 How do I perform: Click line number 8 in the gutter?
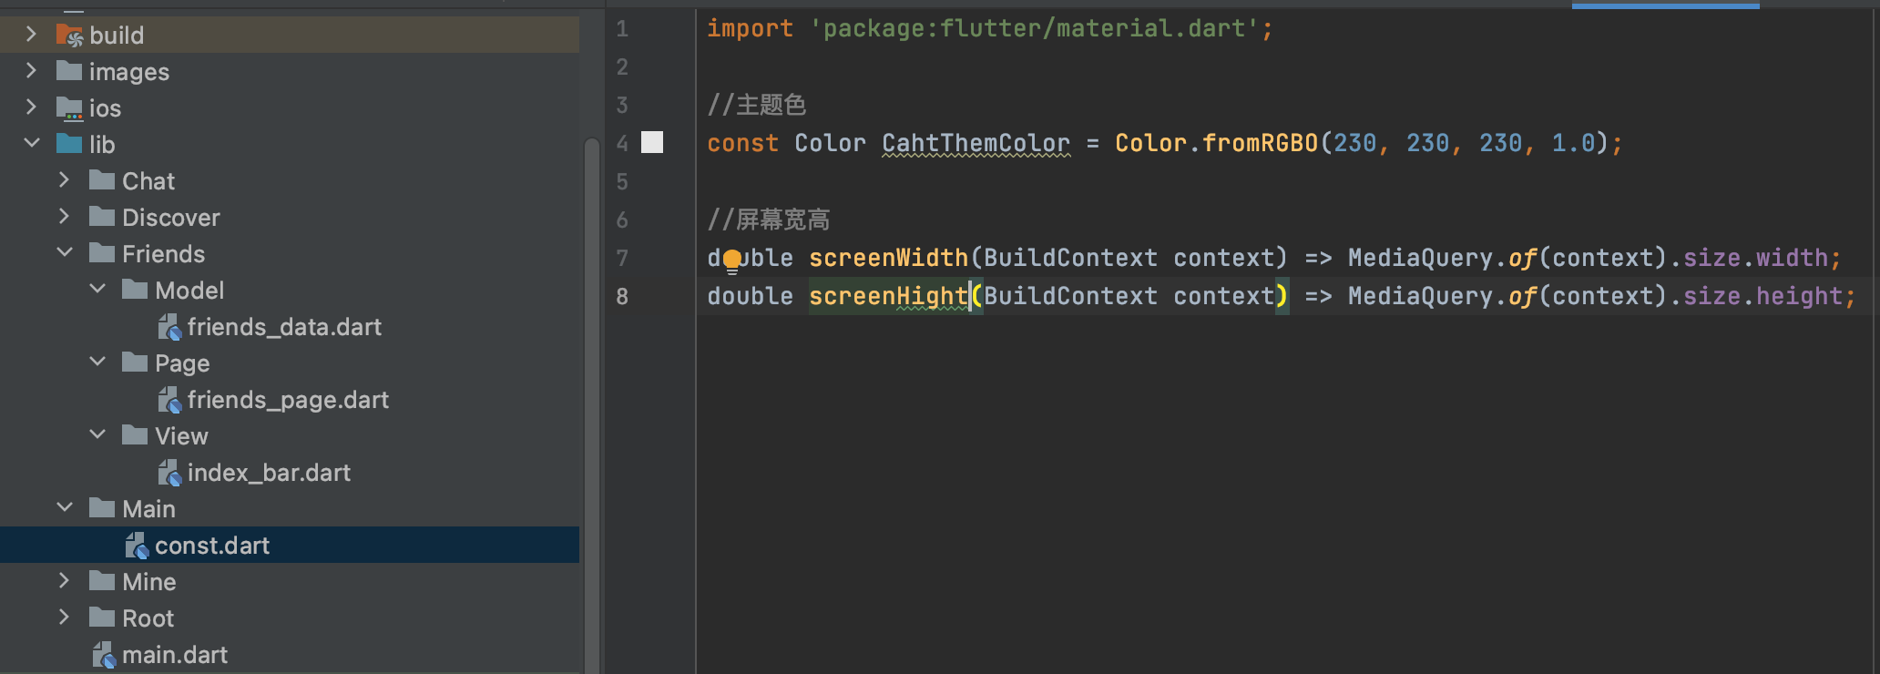click(622, 297)
